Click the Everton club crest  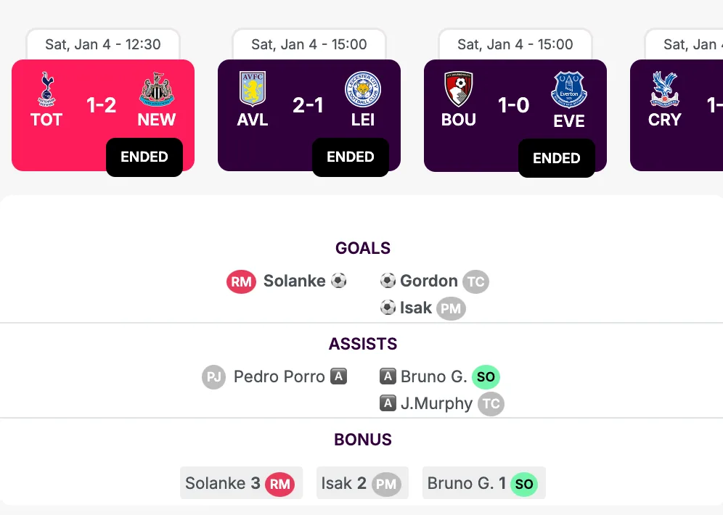click(569, 89)
